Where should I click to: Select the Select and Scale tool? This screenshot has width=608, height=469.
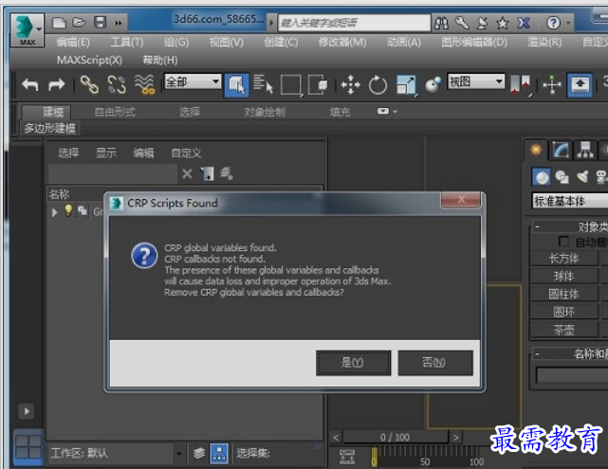tap(406, 85)
